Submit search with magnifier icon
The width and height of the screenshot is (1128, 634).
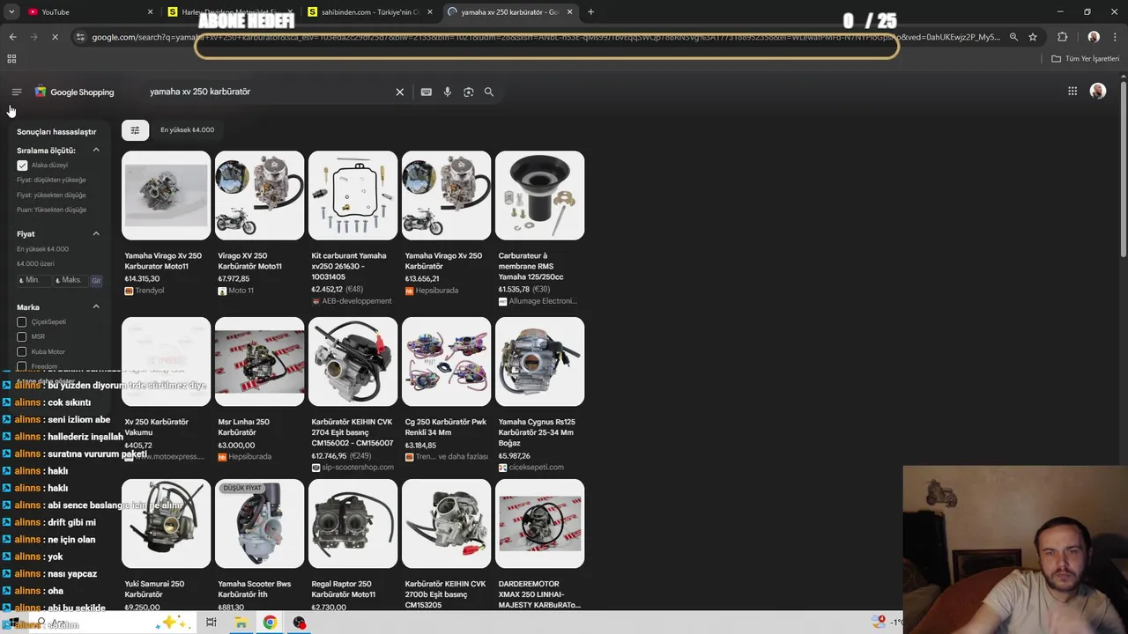click(489, 92)
